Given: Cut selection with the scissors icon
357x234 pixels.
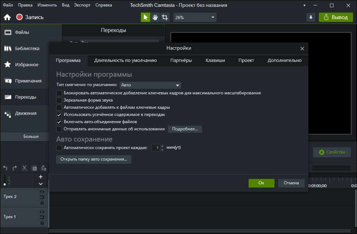Looking at the screenshot, I should click(24, 168).
